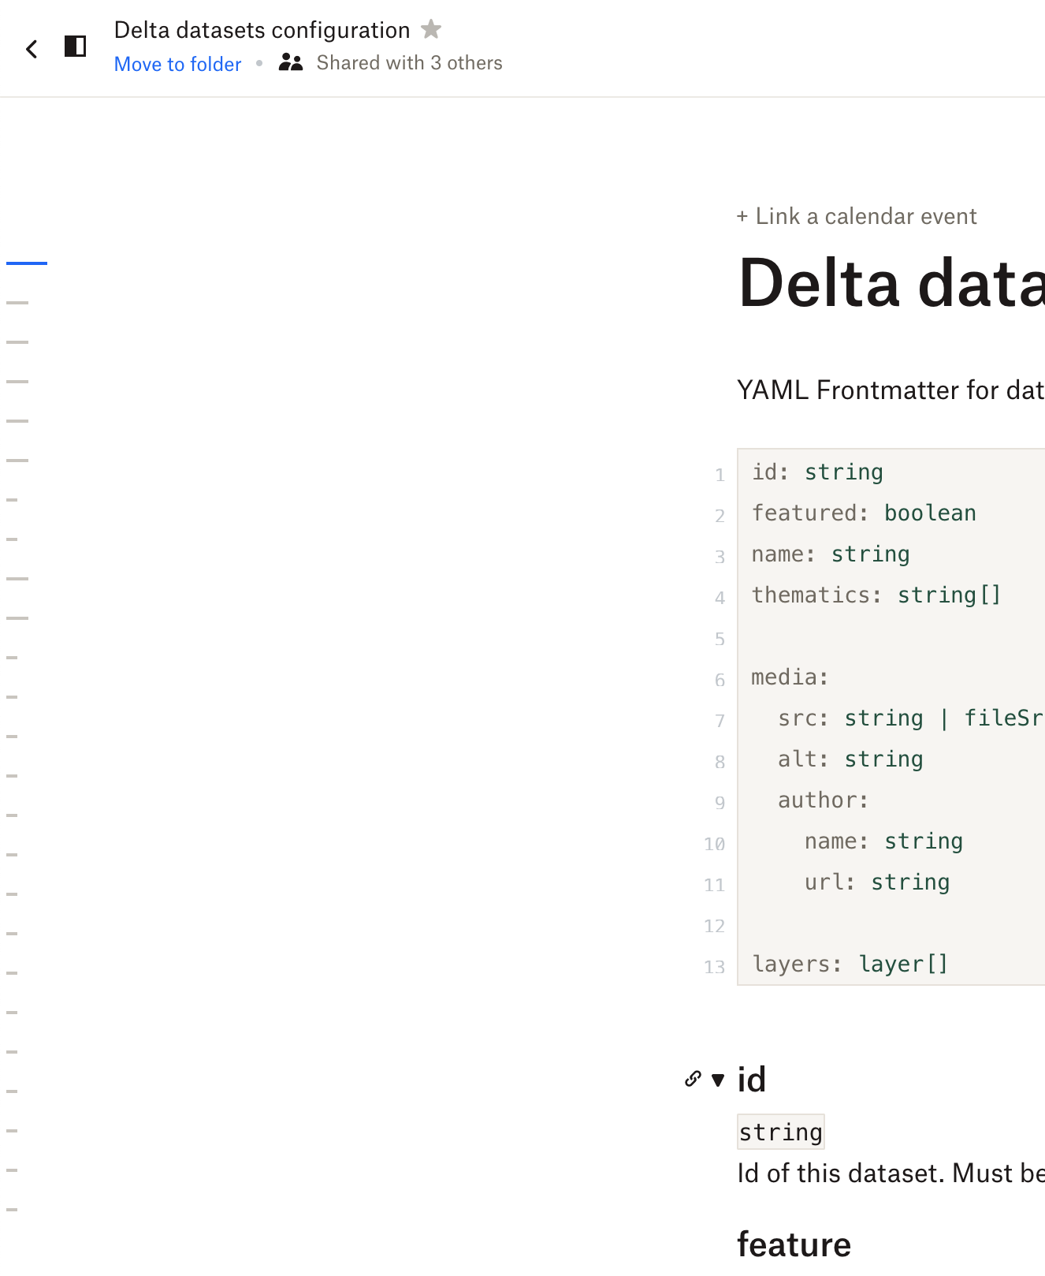Viewport: 1045px width, 1276px height.
Task: Click the YAML Frontmatter description text
Action: (889, 389)
